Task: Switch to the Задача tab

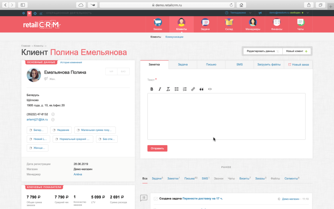Action: point(183,64)
